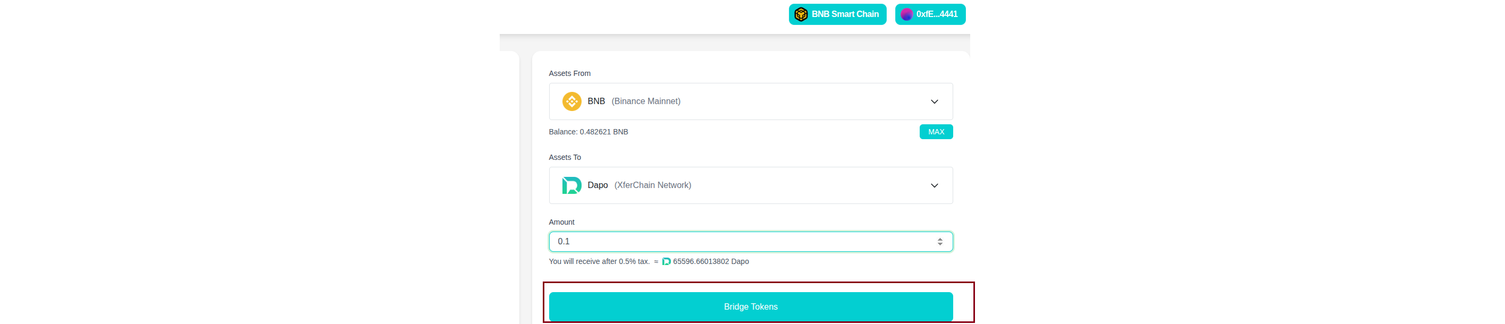The height and width of the screenshot is (324, 1505).
Task: Click the Balance 0.482621 BNB text
Action: tap(588, 132)
